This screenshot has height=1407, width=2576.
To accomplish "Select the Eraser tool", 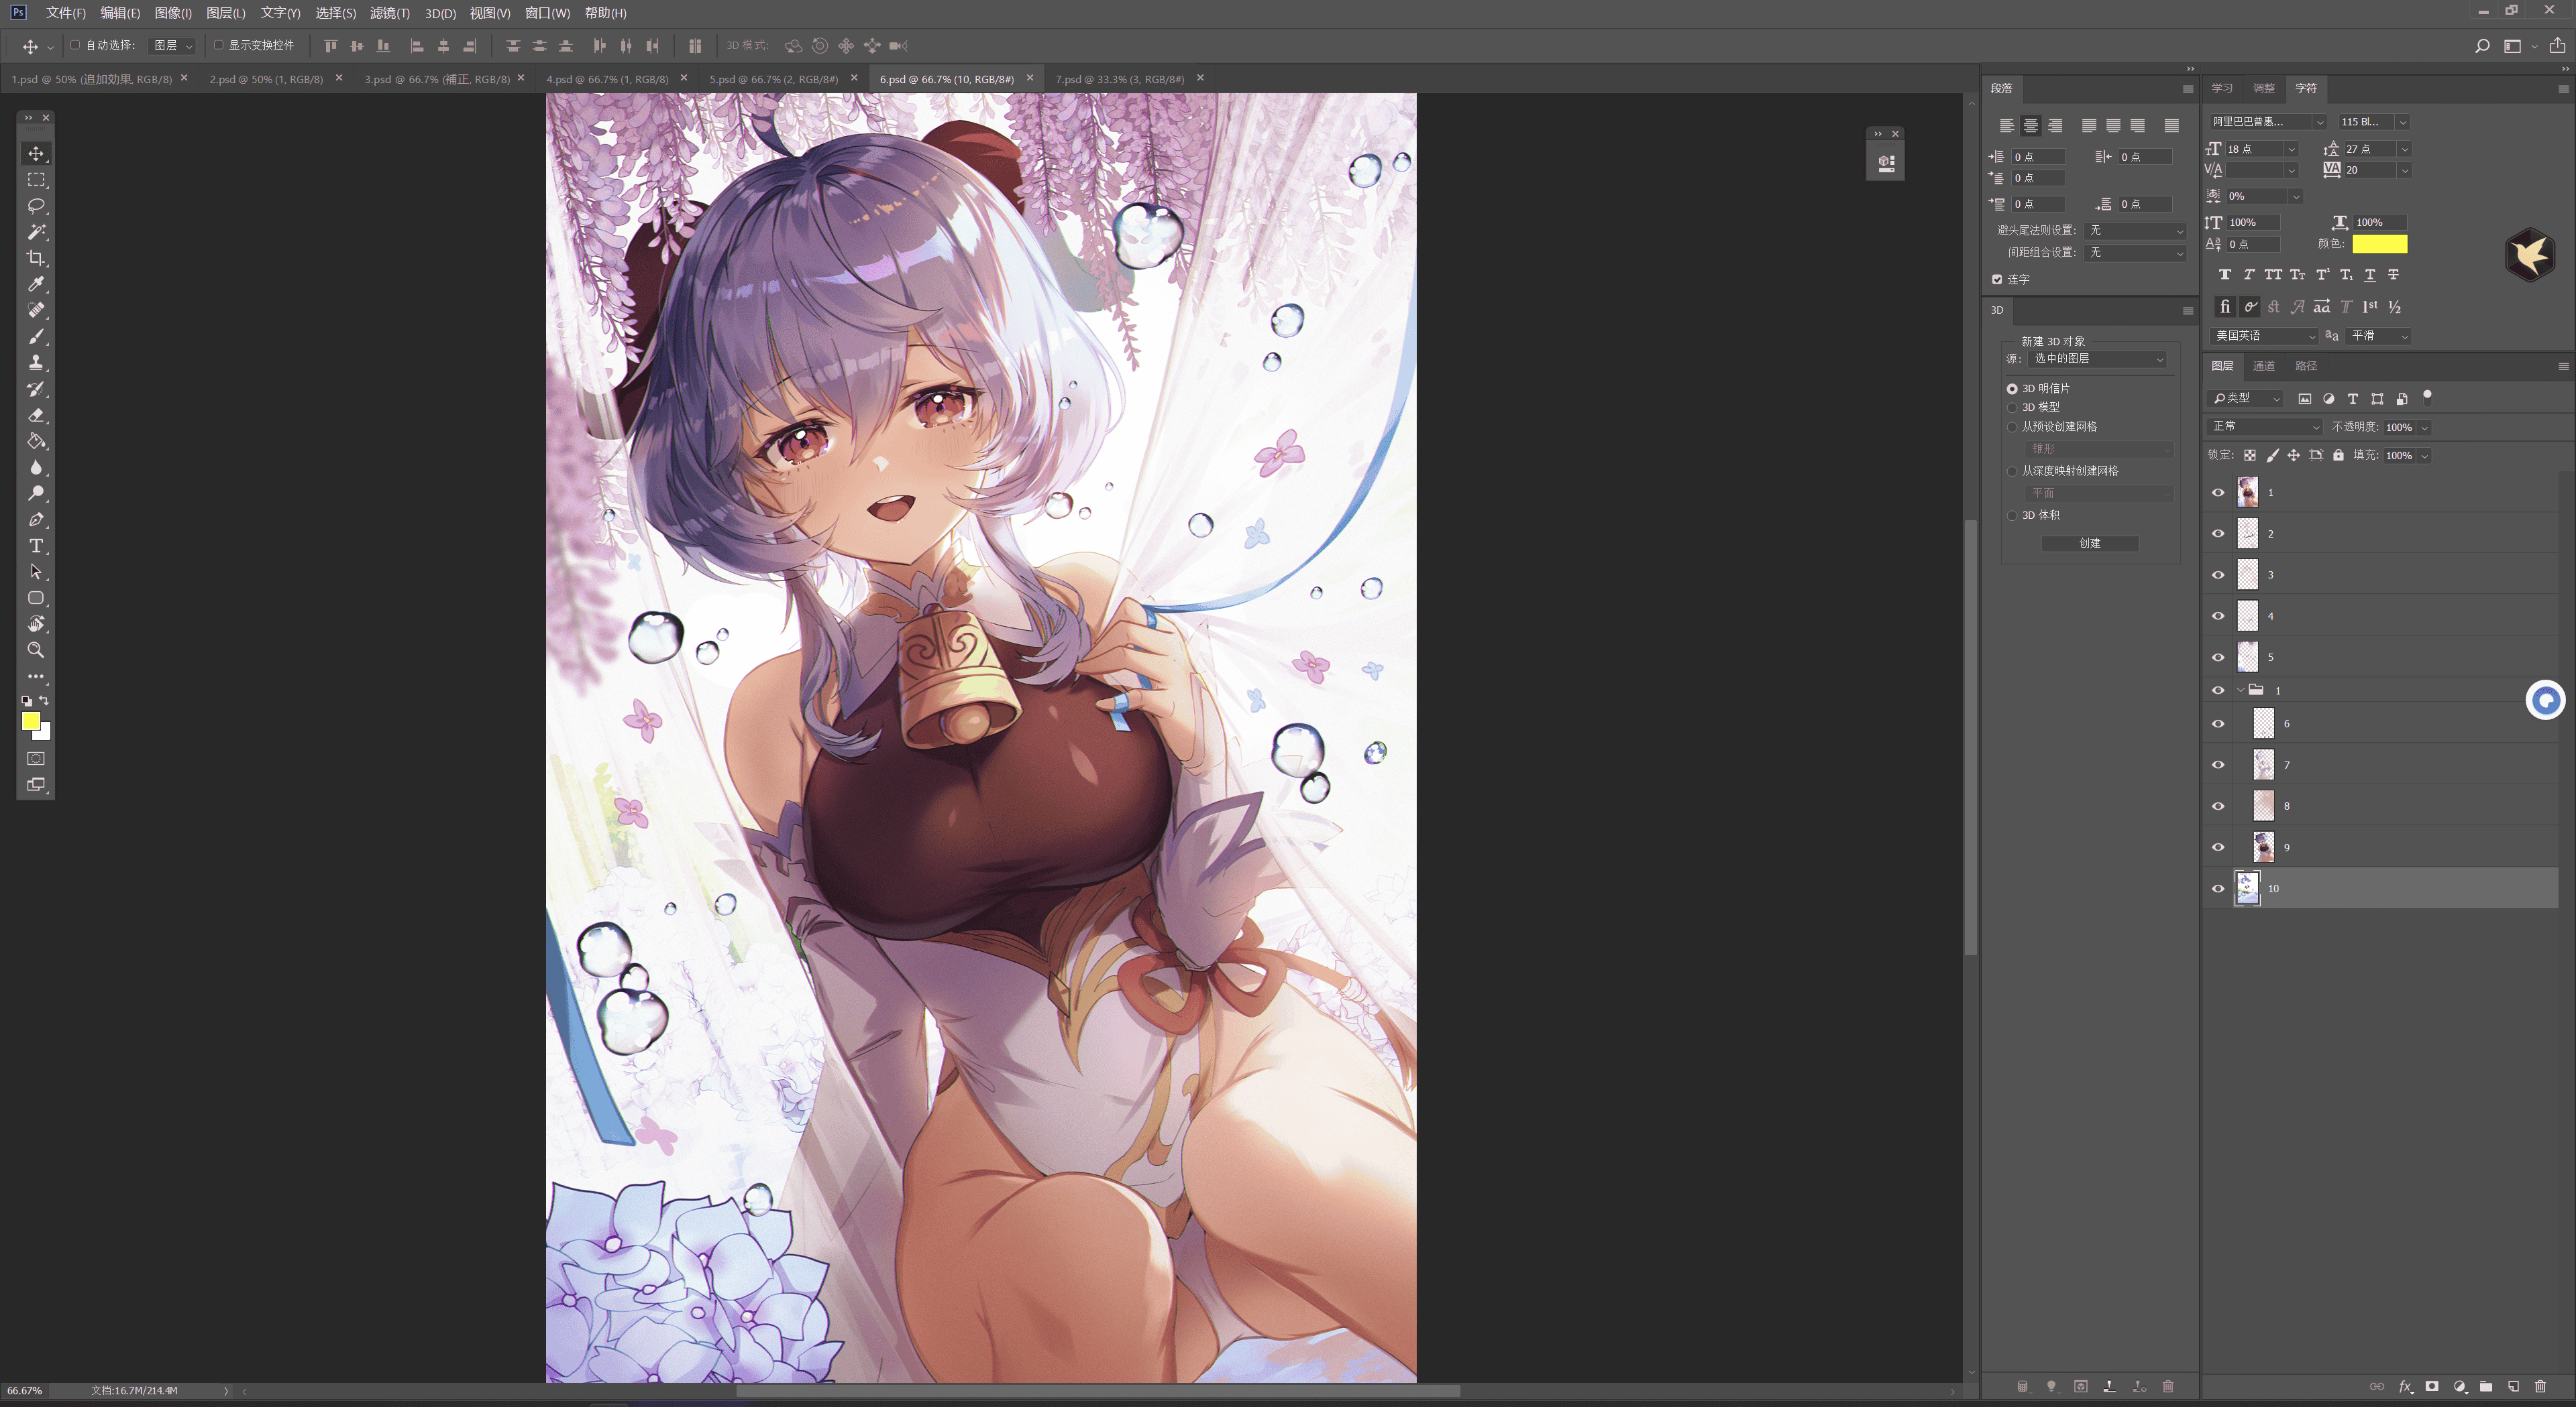I will coord(36,415).
